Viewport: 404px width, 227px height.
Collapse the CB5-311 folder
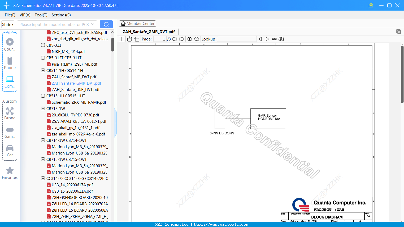(43, 45)
